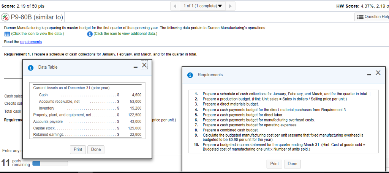
Task: Click the partially correct status icon
Action: (4, 17)
